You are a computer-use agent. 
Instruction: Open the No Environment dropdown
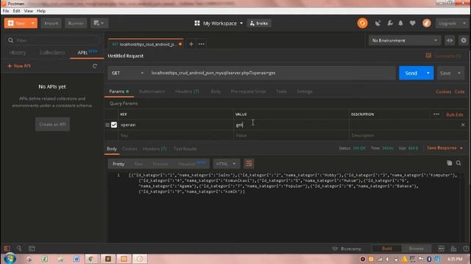tap(404, 40)
